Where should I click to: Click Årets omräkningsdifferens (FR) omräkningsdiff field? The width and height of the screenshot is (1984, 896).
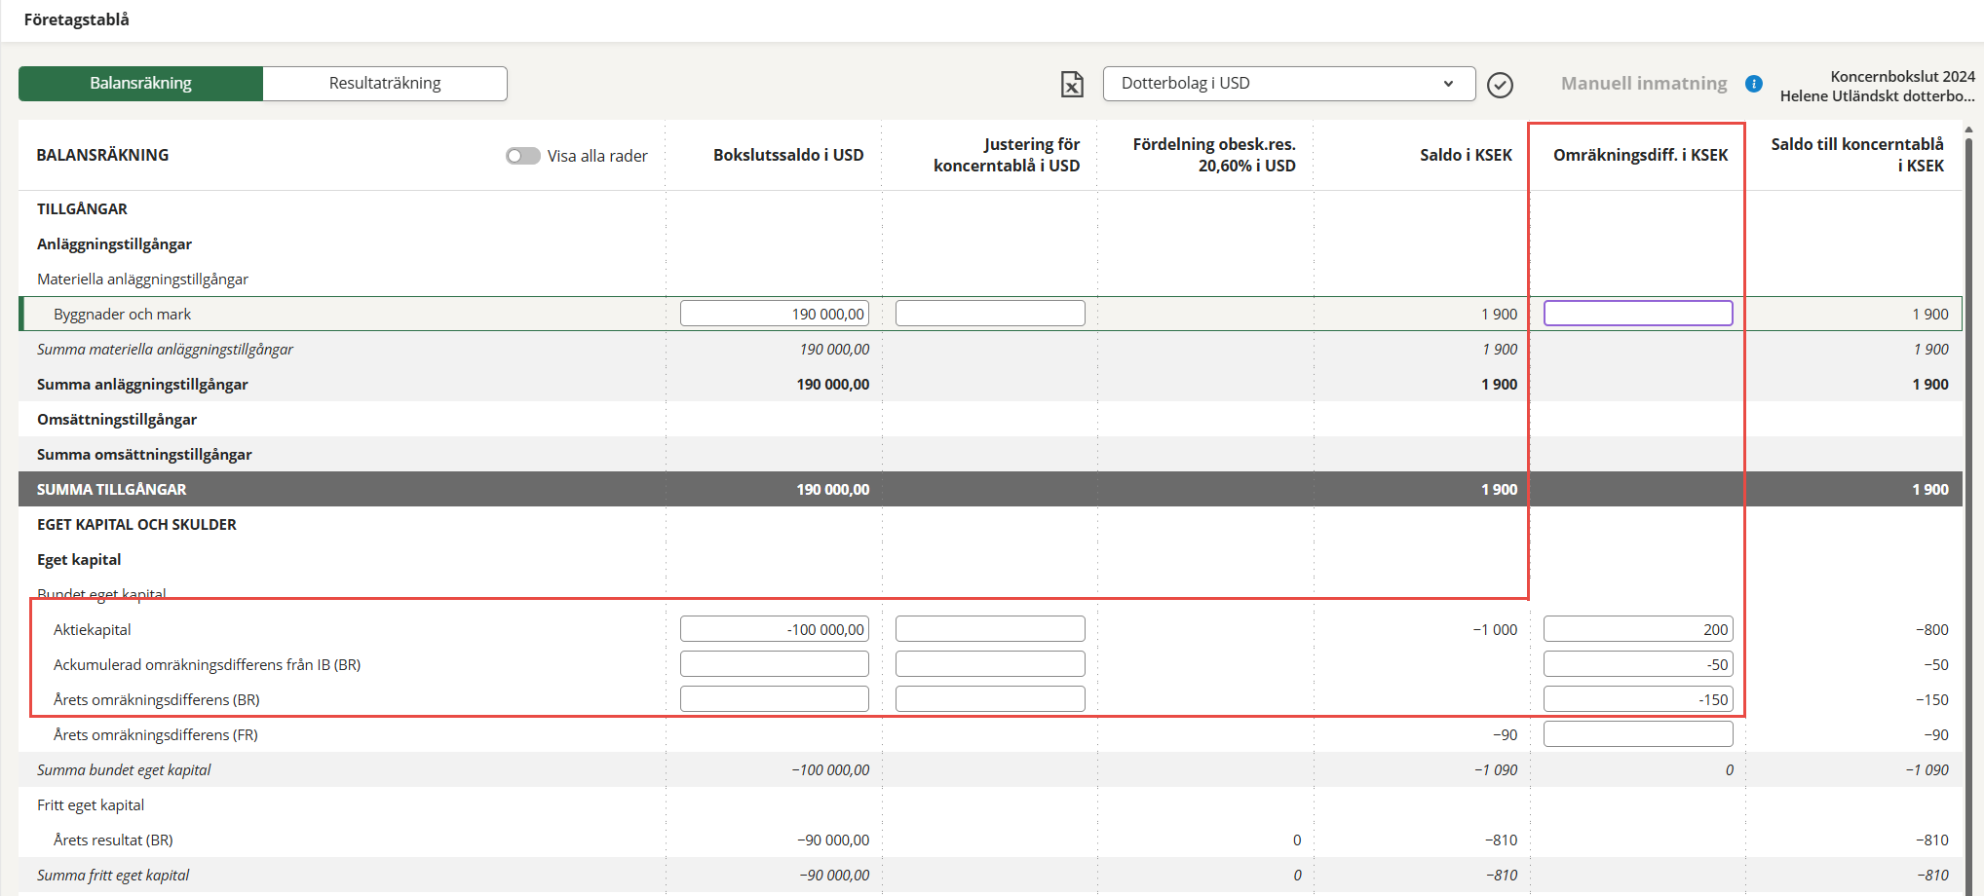1638,734
